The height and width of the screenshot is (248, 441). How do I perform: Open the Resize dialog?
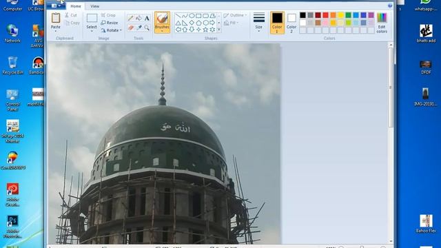click(x=110, y=23)
